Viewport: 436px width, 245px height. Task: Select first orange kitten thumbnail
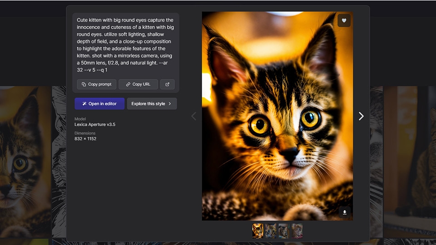(258, 231)
